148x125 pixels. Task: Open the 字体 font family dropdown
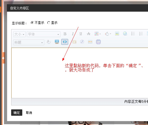tap(43, 34)
